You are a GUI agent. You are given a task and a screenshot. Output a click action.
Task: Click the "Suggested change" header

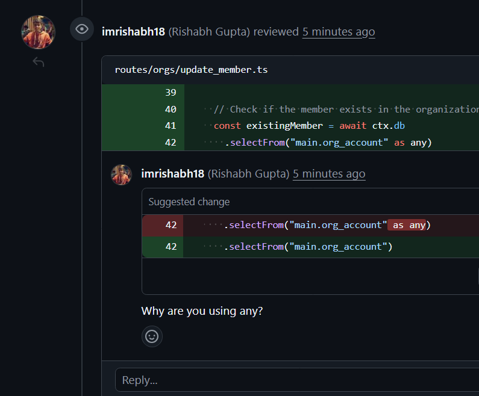pyautogui.click(x=189, y=202)
